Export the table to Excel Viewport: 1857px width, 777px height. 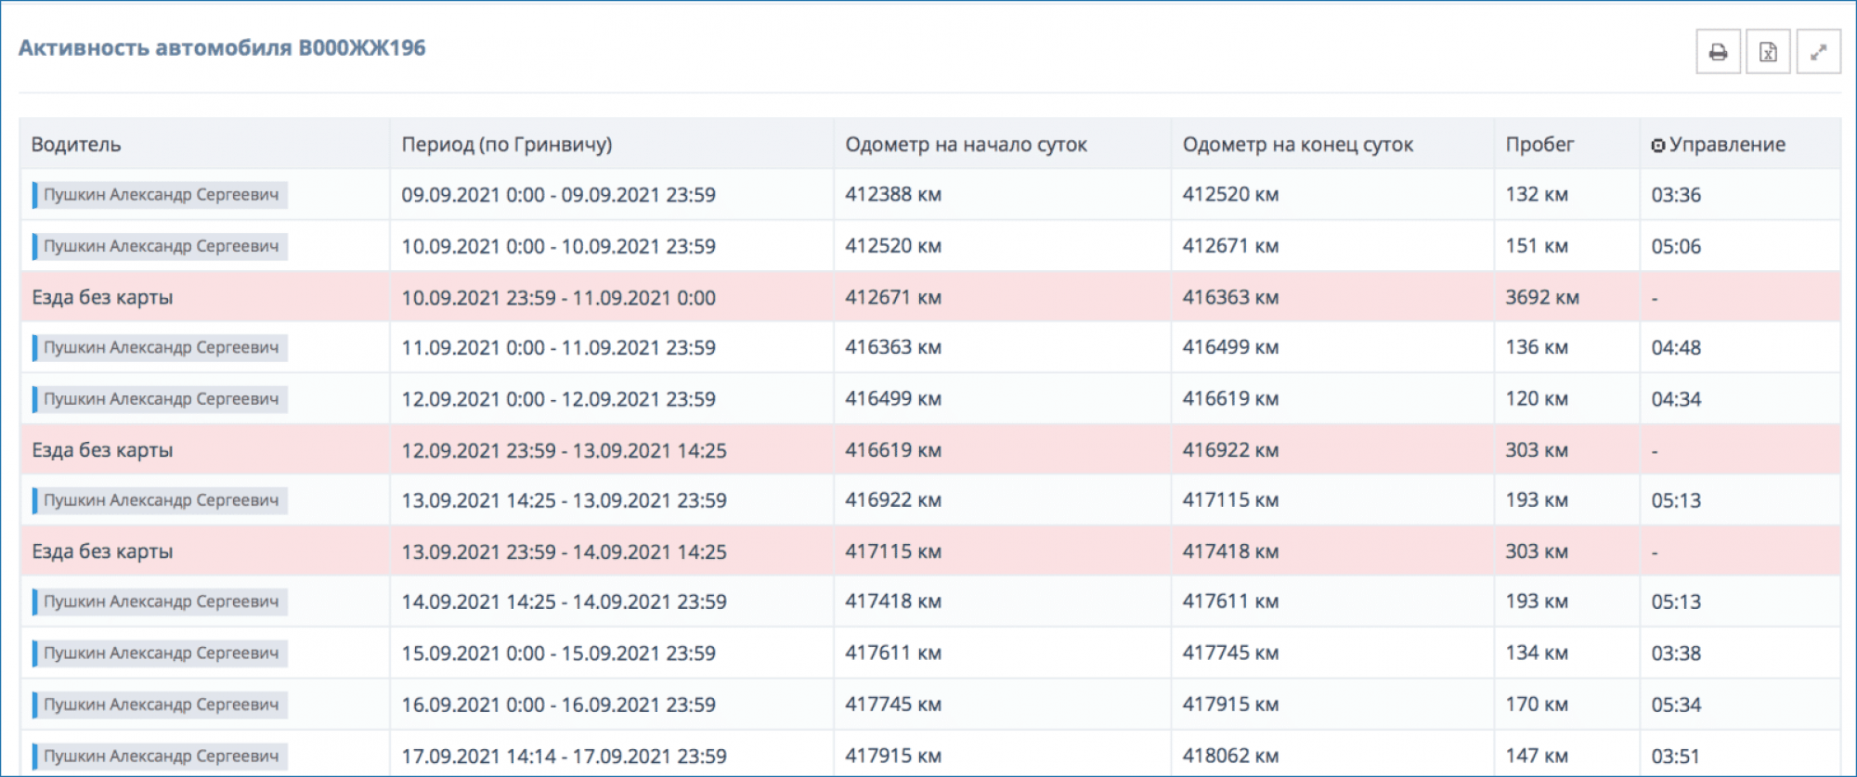point(1768,52)
